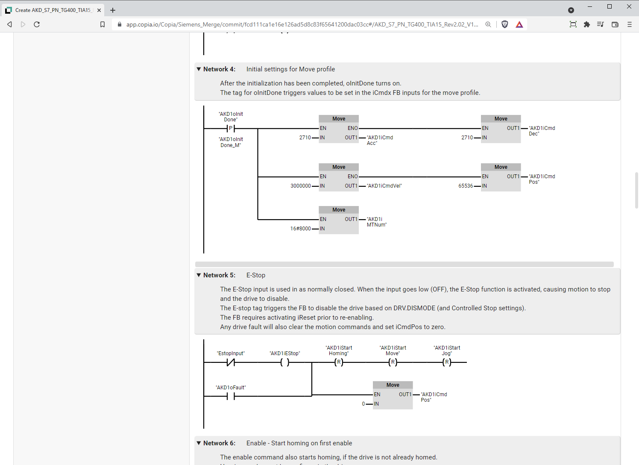Click the media playlist icon in toolbar

pyautogui.click(x=600, y=24)
